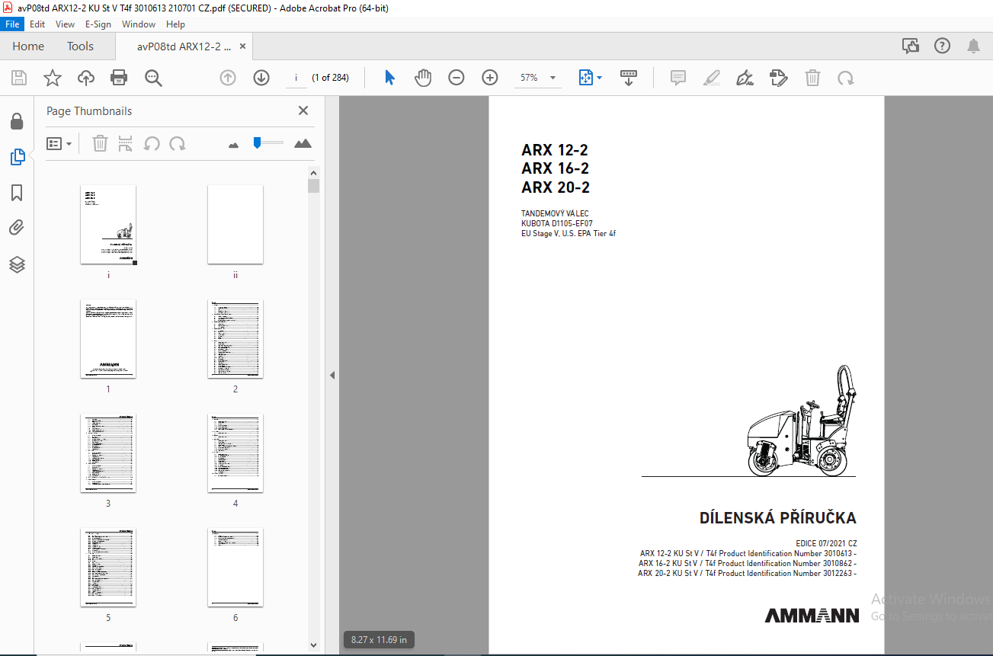Close the avP08td document tab

(243, 46)
